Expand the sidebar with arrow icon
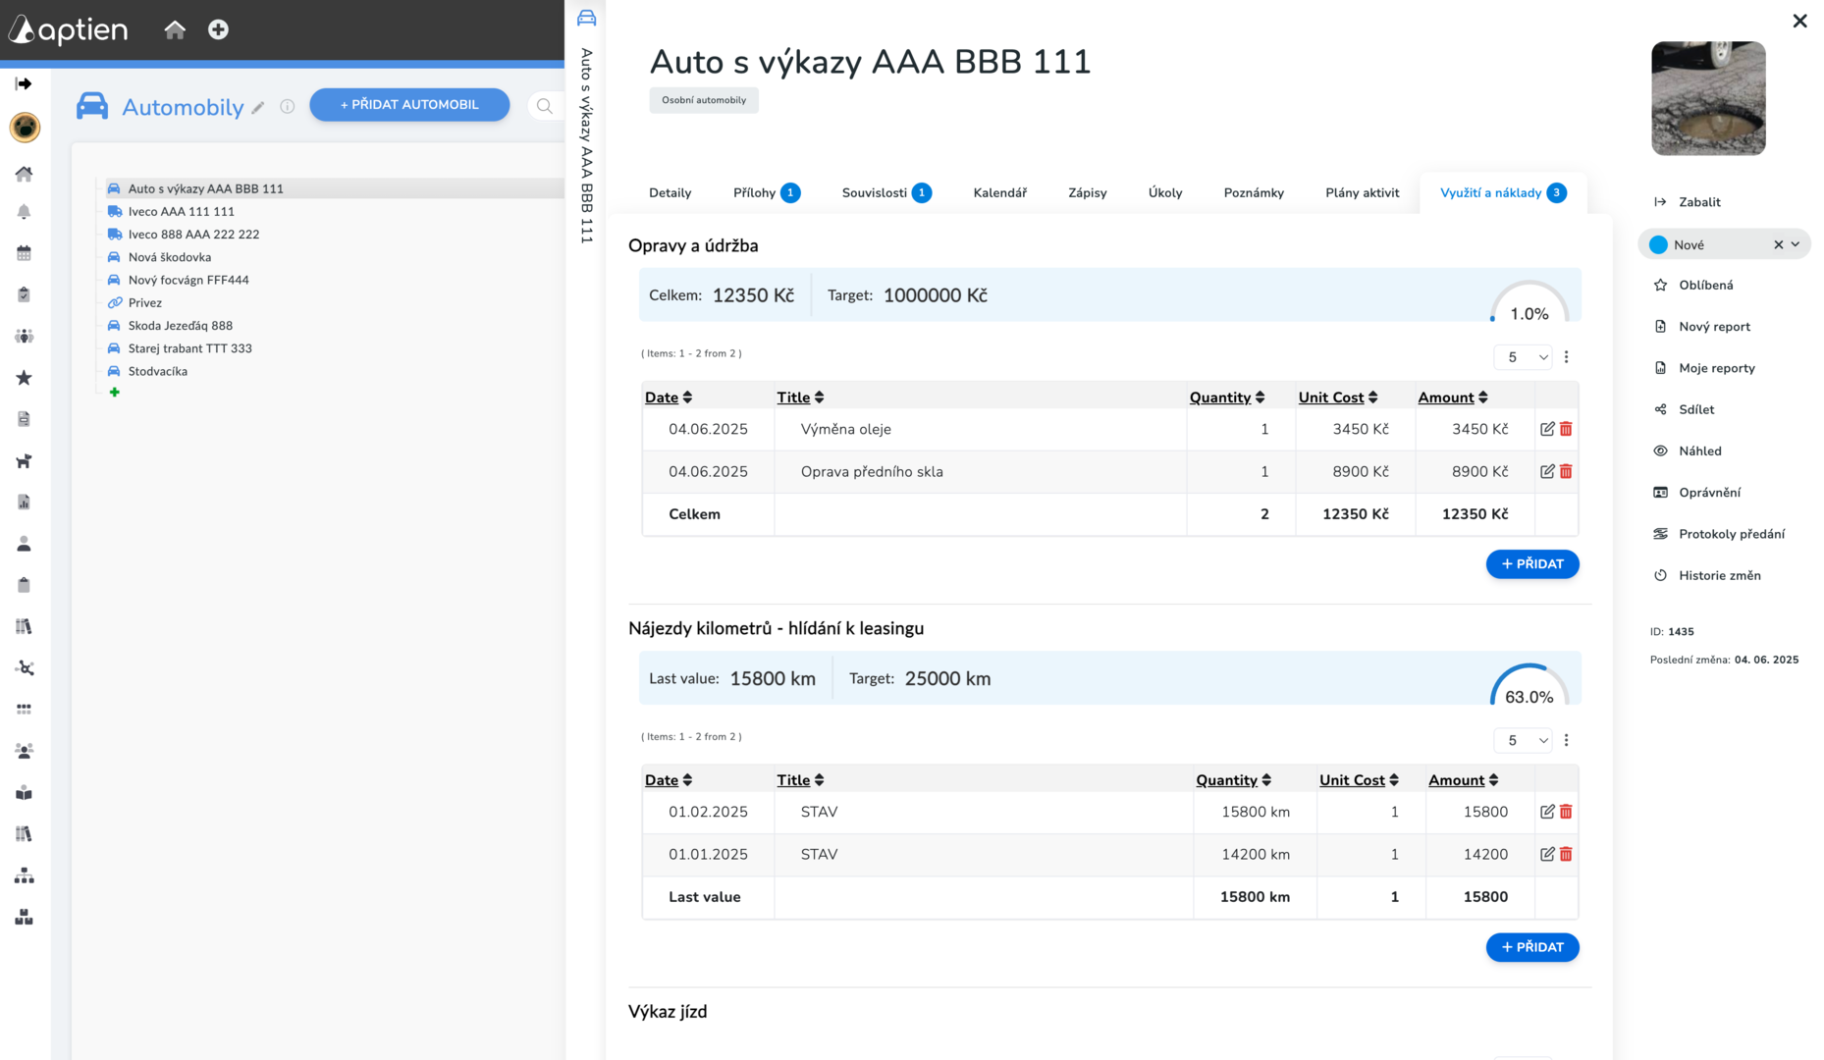1824x1060 pixels. [24, 83]
